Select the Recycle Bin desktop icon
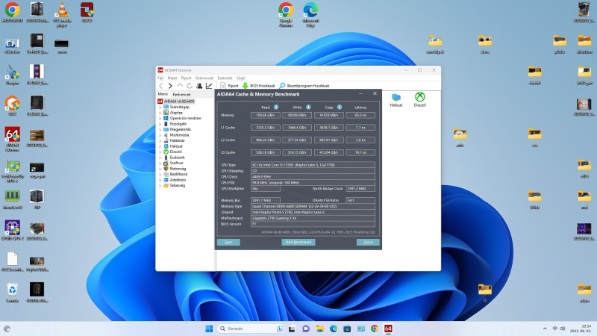The image size is (597, 336). [x=12, y=293]
